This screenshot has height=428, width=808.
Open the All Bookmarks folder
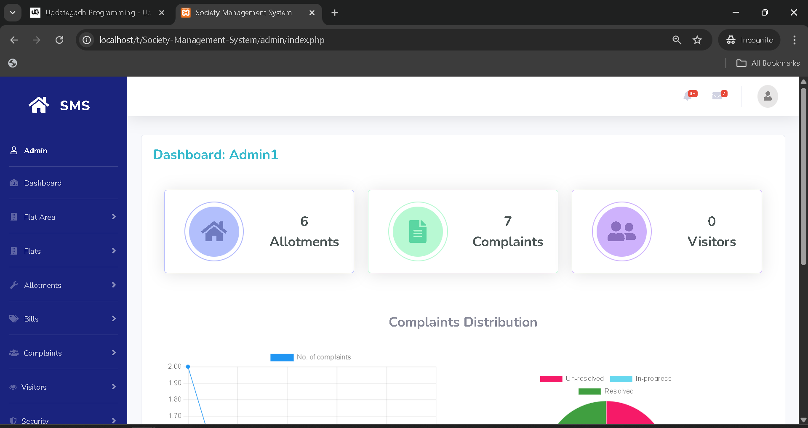pyautogui.click(x=768, y=63)
